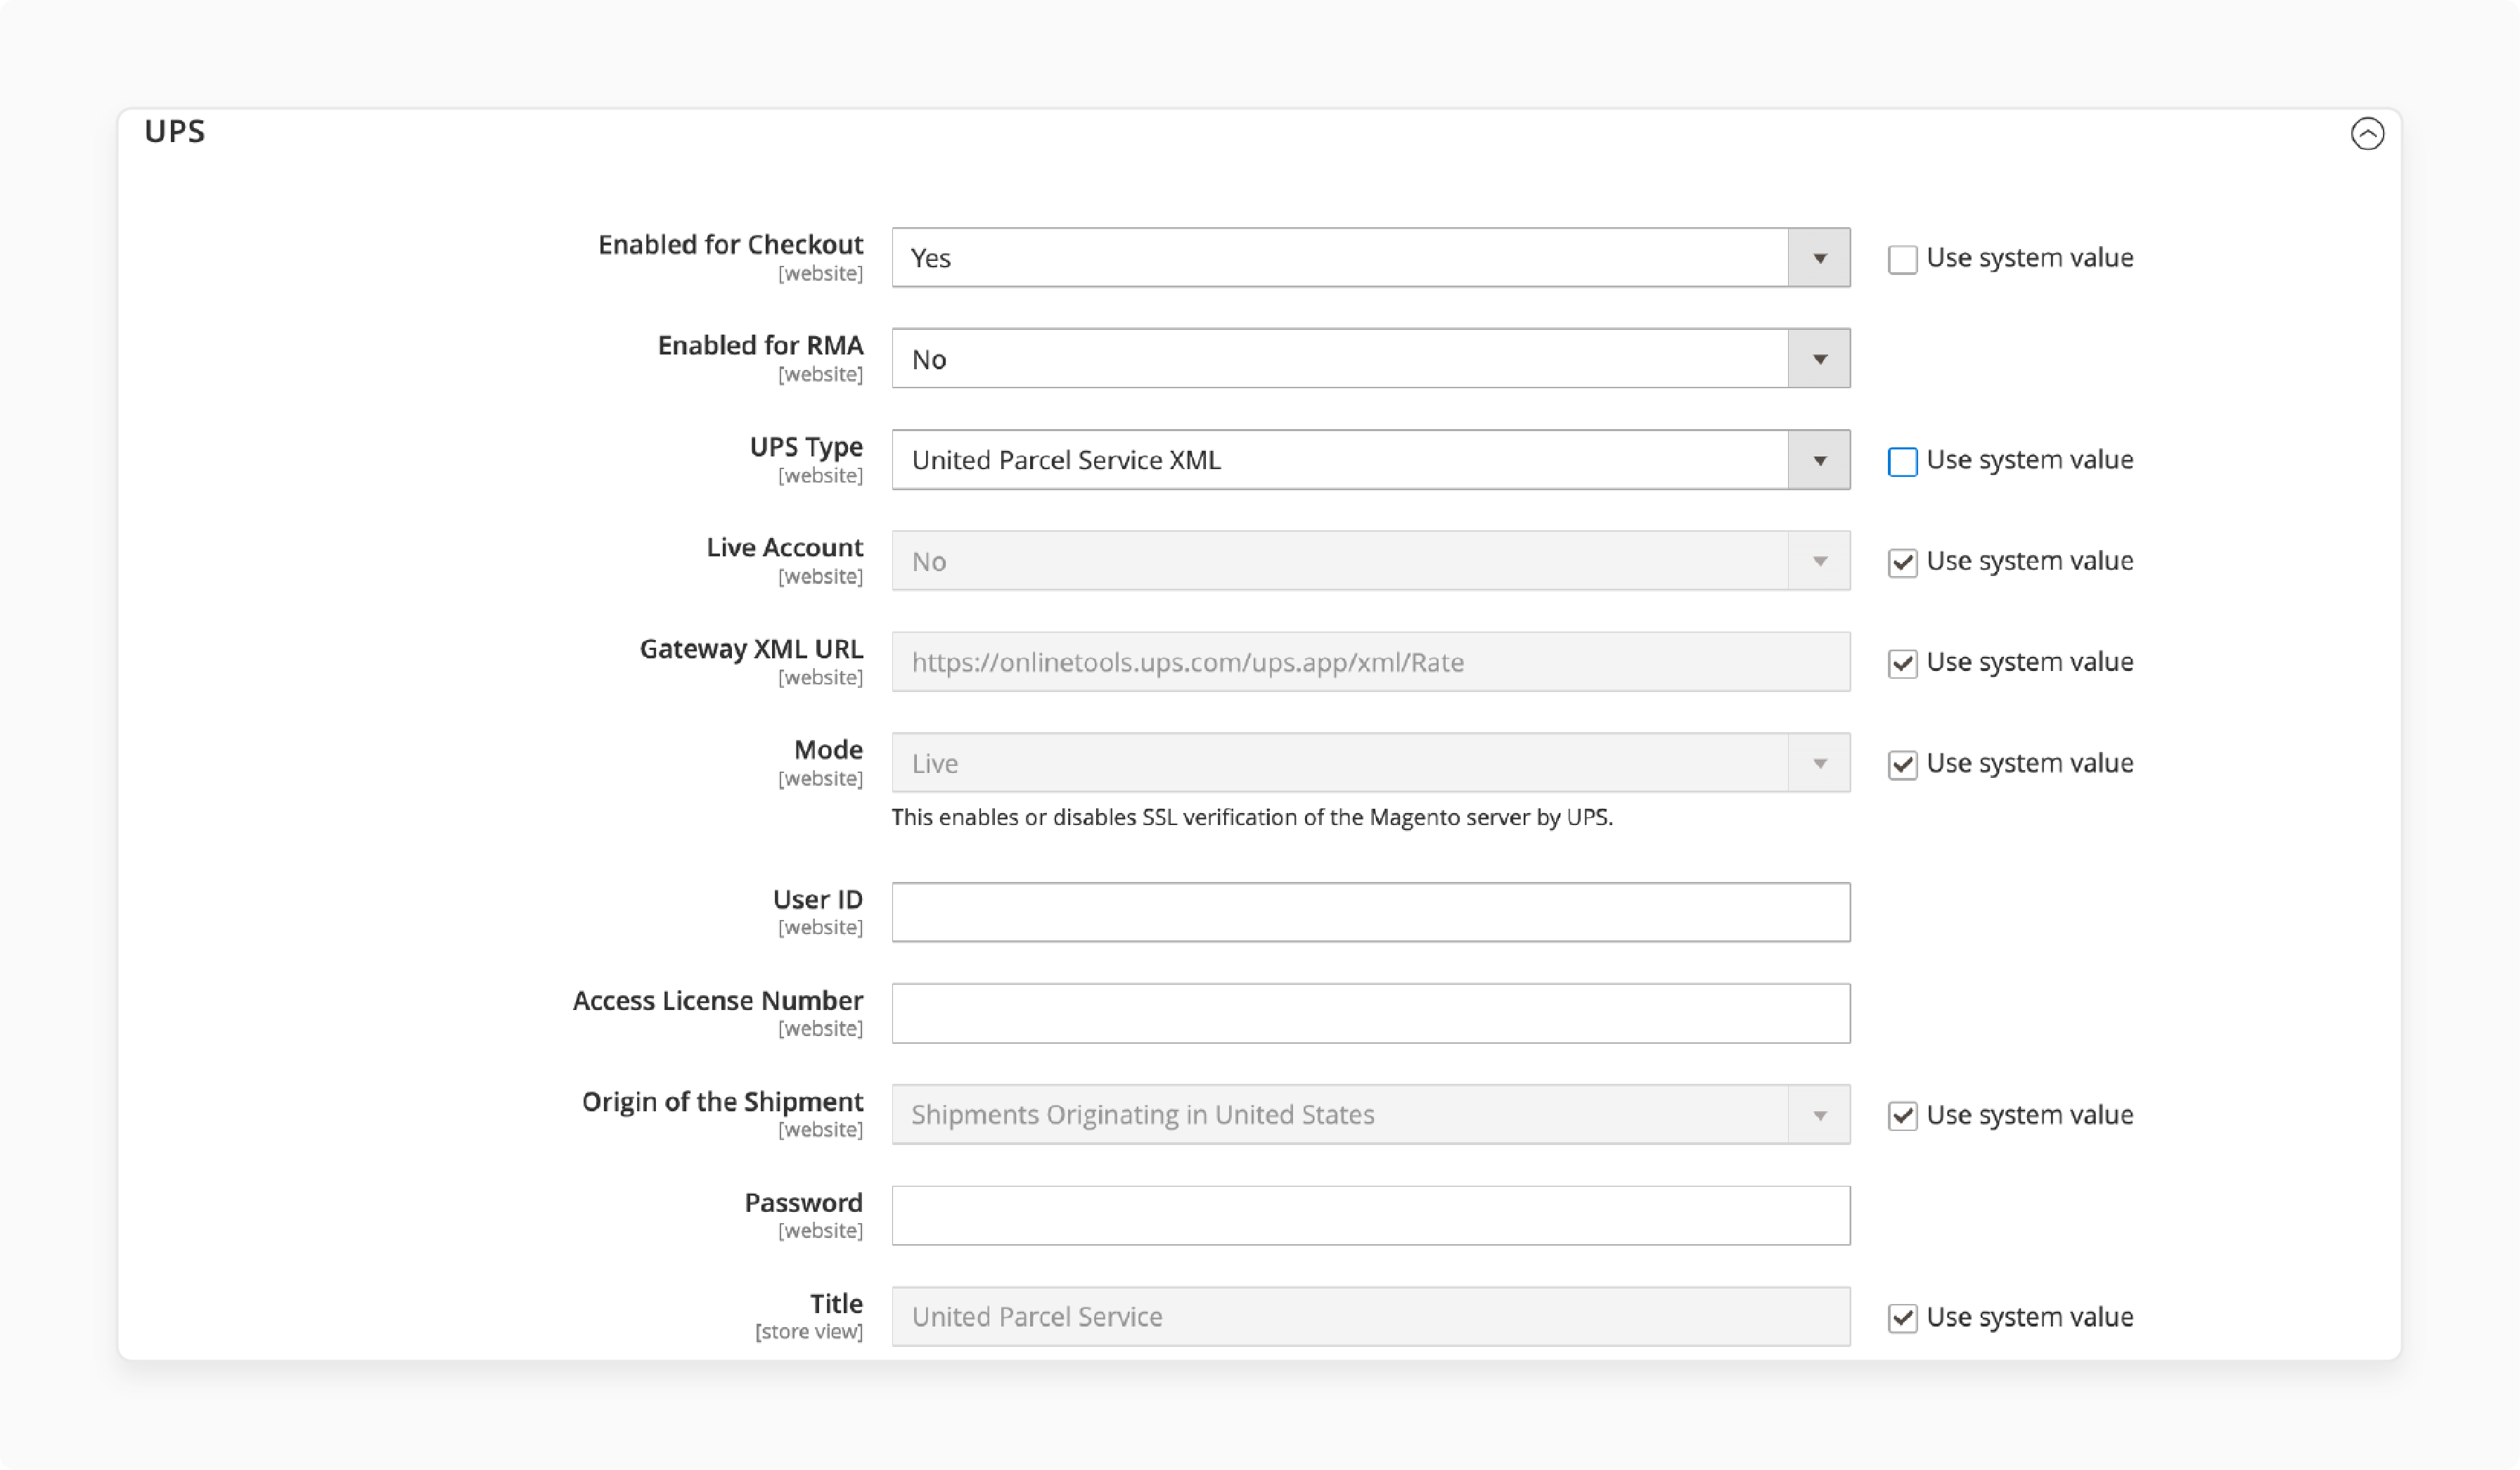The height and width of the screenshot is (1470, 2520).
Task: Click the Access License Number label
Action: tap(717, 1000)
